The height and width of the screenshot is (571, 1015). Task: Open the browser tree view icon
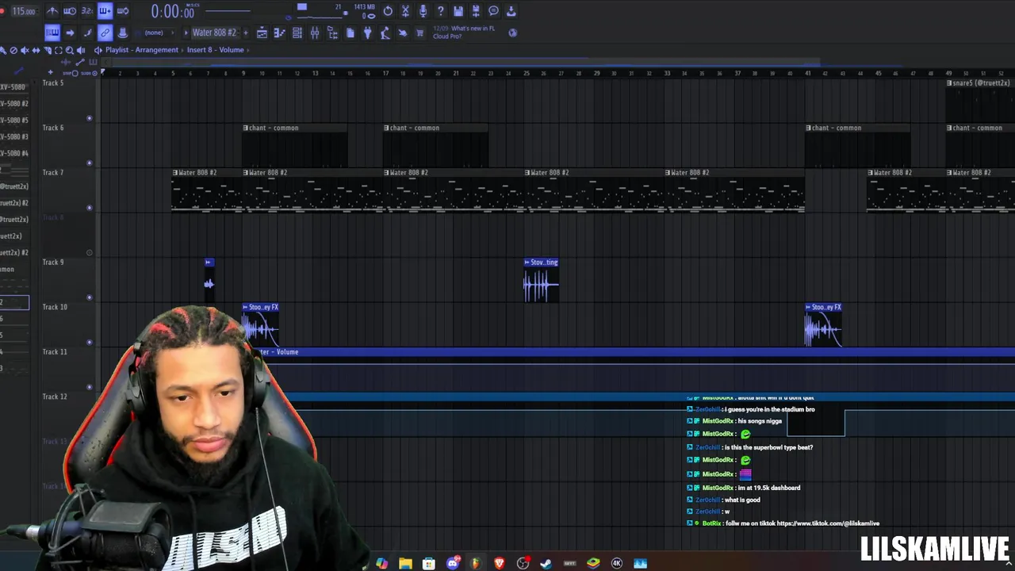332,33
